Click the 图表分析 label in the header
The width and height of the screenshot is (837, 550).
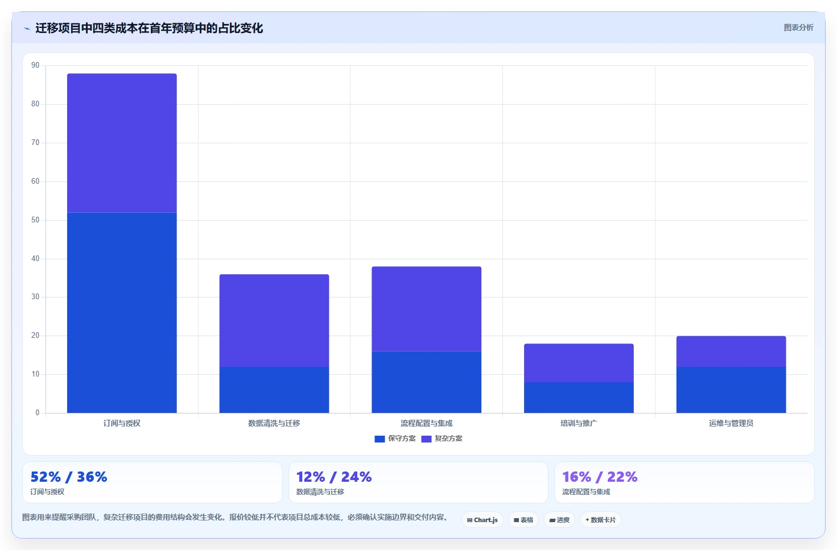click(799, 27)
